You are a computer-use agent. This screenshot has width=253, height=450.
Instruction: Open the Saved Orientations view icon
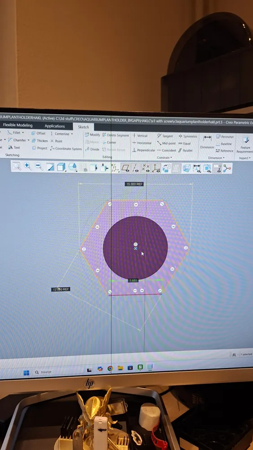click(72, 167)
